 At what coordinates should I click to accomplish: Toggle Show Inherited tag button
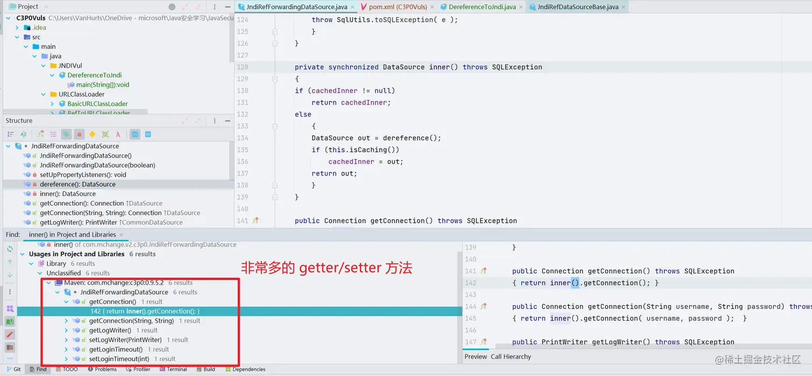coord(66,134)
